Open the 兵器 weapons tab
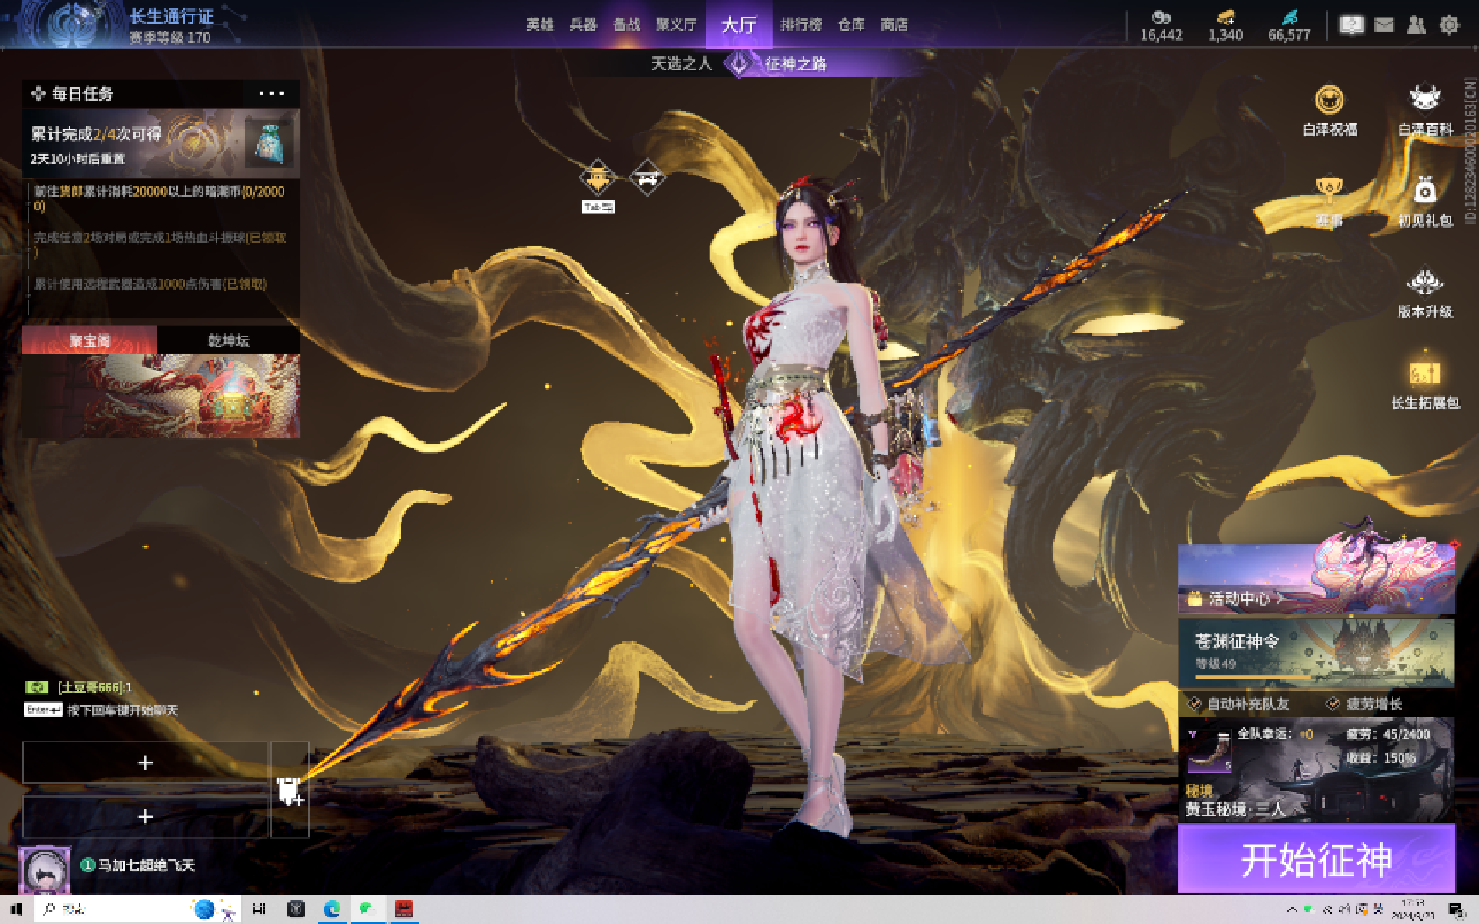 (x=583, y=25)
